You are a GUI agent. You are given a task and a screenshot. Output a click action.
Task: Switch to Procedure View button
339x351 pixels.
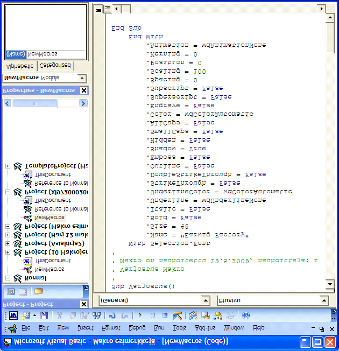click(98, 10)
